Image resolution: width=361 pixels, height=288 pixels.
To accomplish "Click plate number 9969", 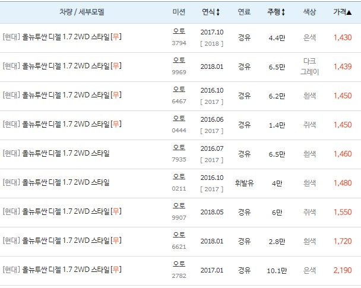I will tap(179, 72).
